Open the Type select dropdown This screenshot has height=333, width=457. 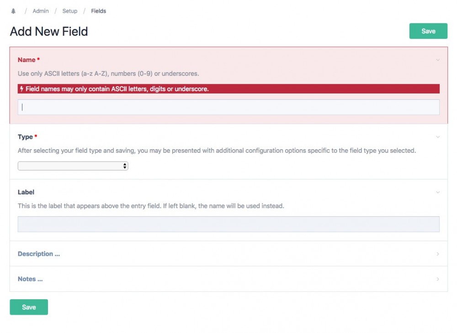pyautogui.click(x=73, y=166)
